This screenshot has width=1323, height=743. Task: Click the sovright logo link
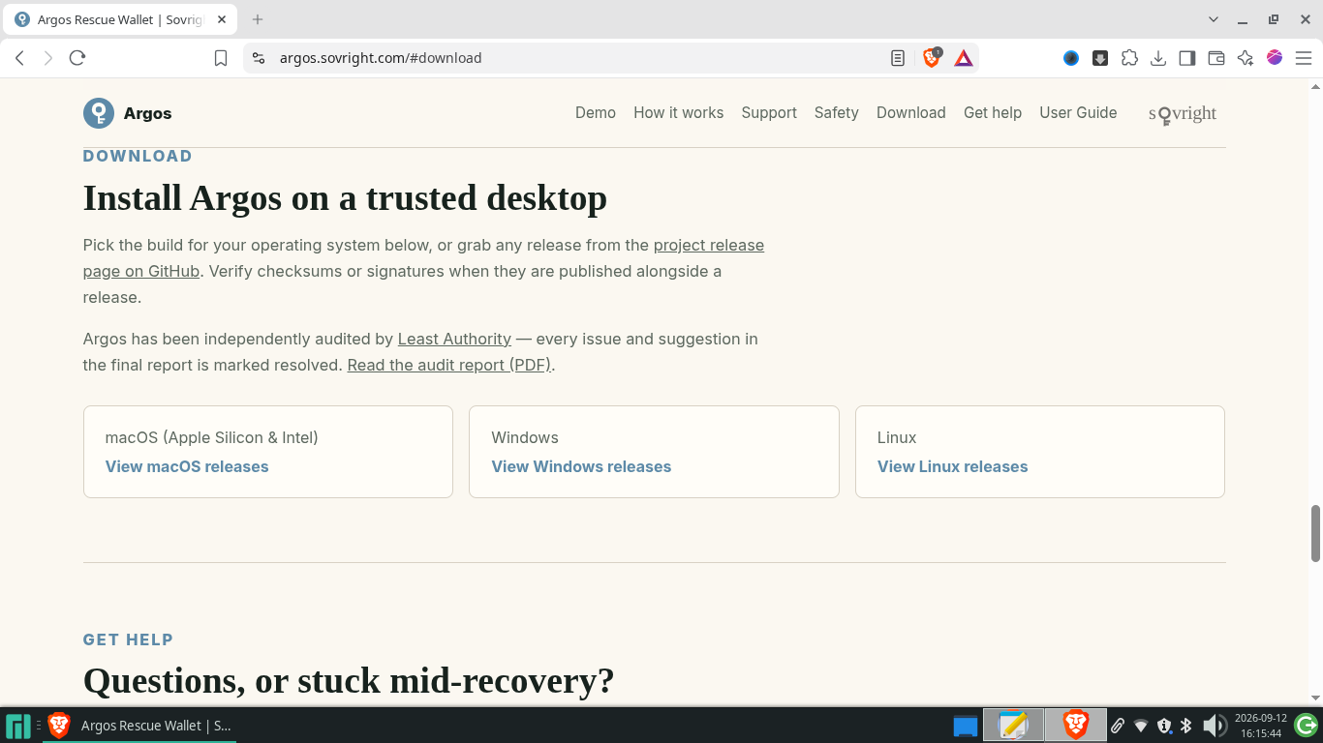tap(1183, 114)
